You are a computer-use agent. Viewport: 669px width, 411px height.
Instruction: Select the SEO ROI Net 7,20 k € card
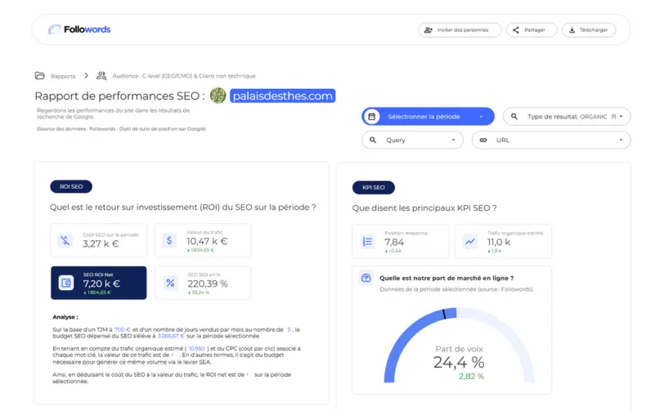pyautogui.click(x=99, y=283)
